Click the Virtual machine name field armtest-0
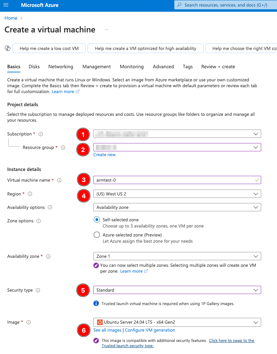277x354 pixels. (x=177, y=180)
